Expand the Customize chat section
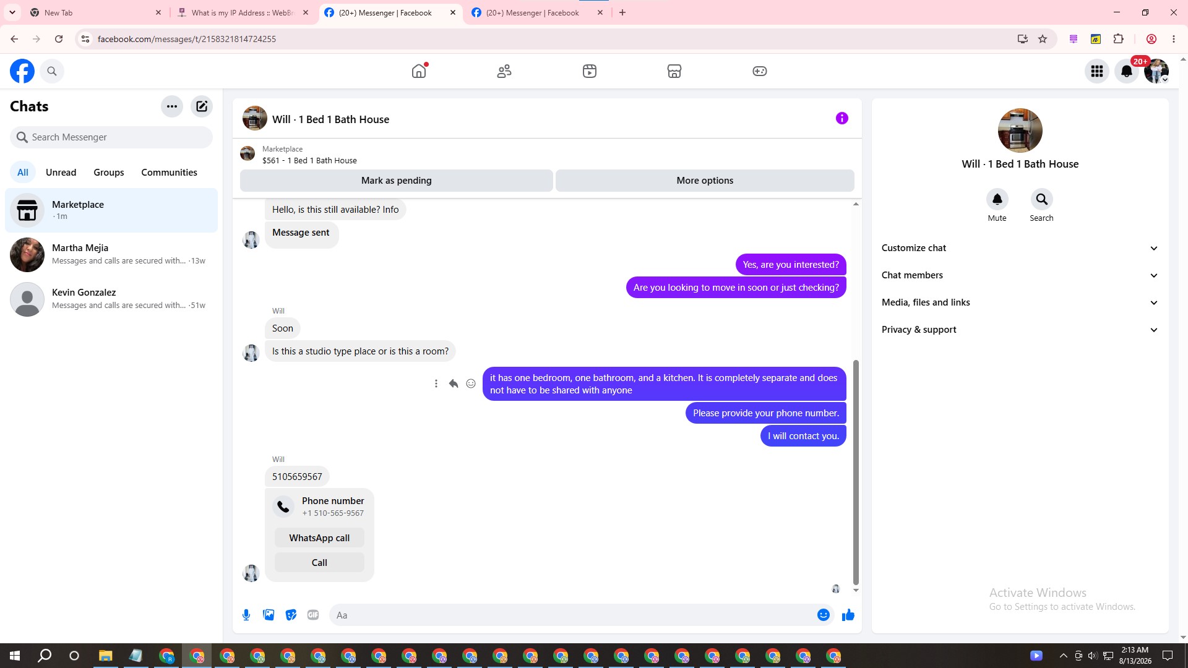Image resolution: width=1188 pixels, height=668 pixels. tap(1020, 248)
